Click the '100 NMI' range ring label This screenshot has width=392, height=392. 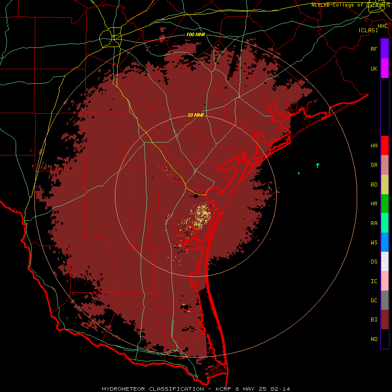coord(196,34)
